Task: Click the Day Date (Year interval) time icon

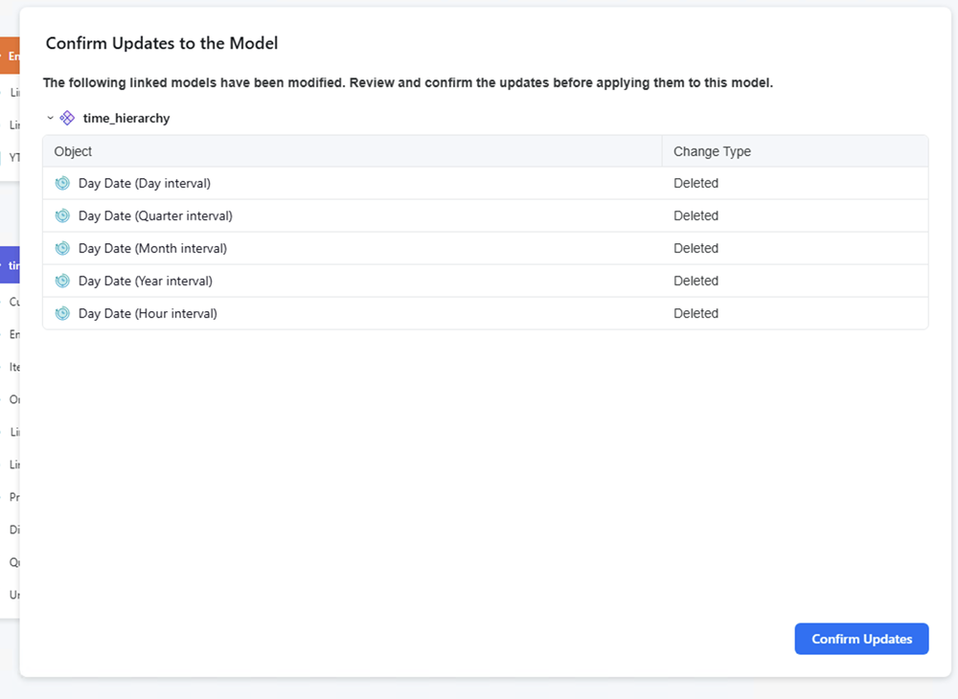Action: click(x=62, y=281)
